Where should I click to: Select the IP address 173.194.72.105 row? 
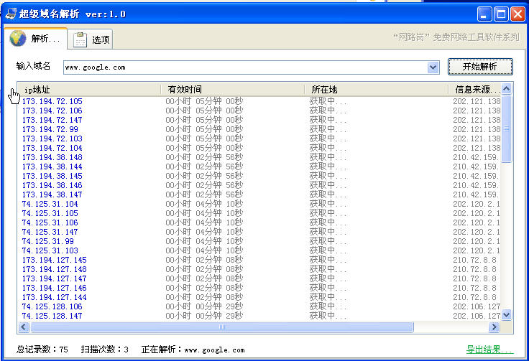[x=259, y=101]
